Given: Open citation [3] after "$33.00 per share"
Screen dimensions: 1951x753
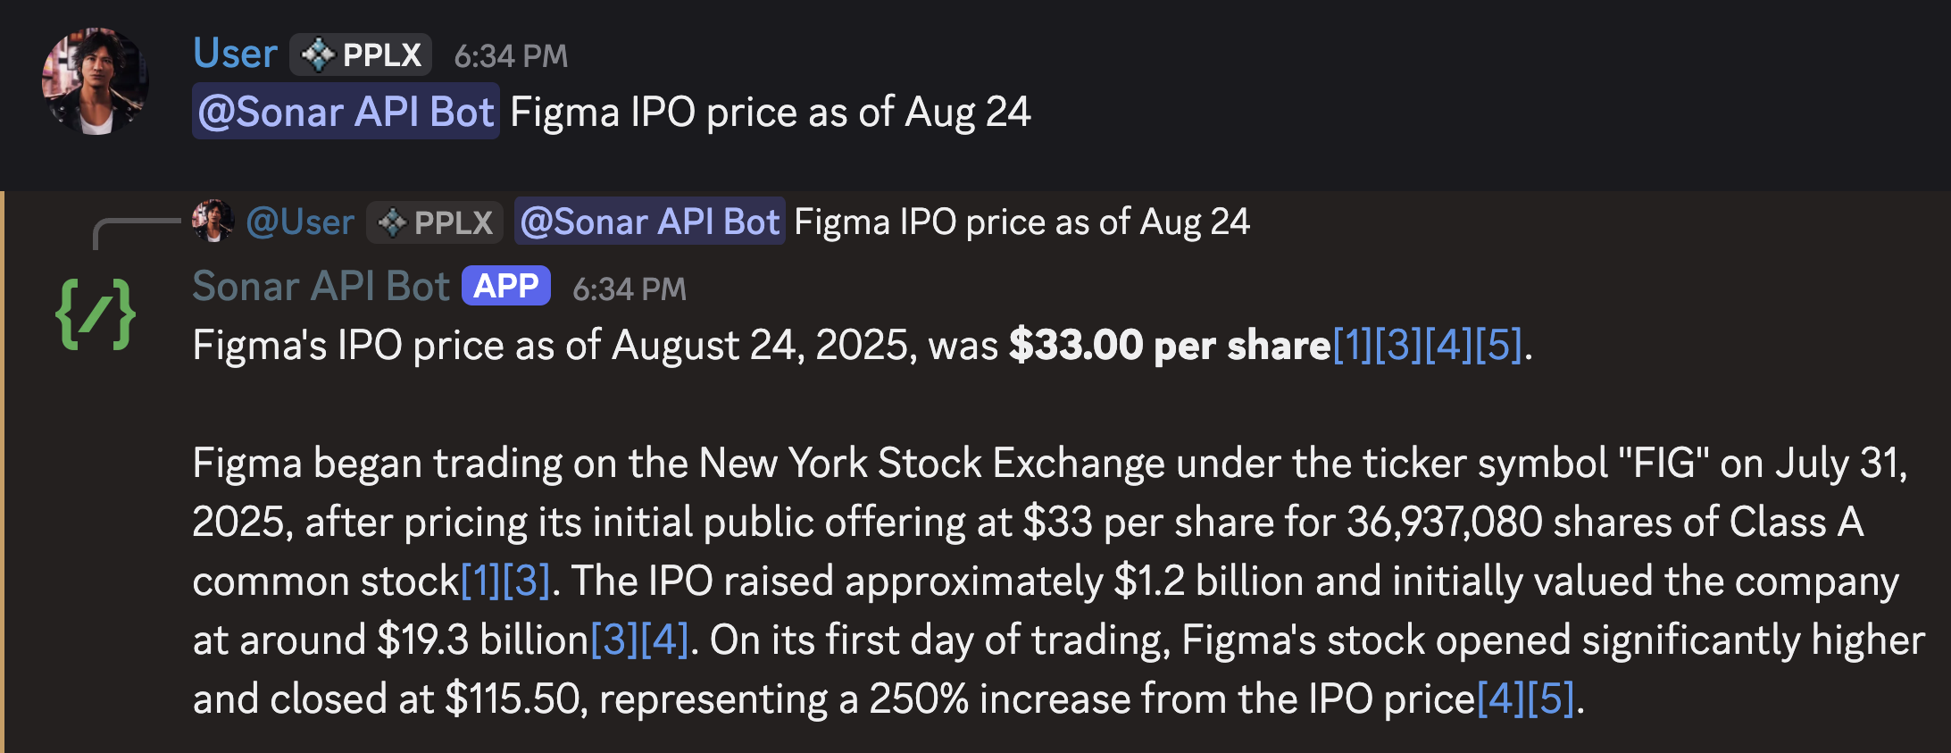Looking at the screenshot, I should point(1399,346).
